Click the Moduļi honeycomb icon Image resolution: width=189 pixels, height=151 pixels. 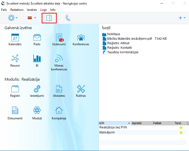(x=37, y=110)
